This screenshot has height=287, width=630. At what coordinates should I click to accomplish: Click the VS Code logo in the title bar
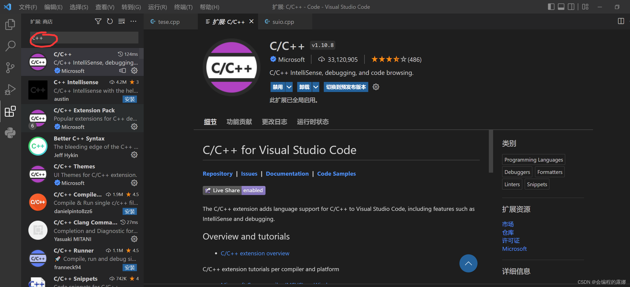8,7
